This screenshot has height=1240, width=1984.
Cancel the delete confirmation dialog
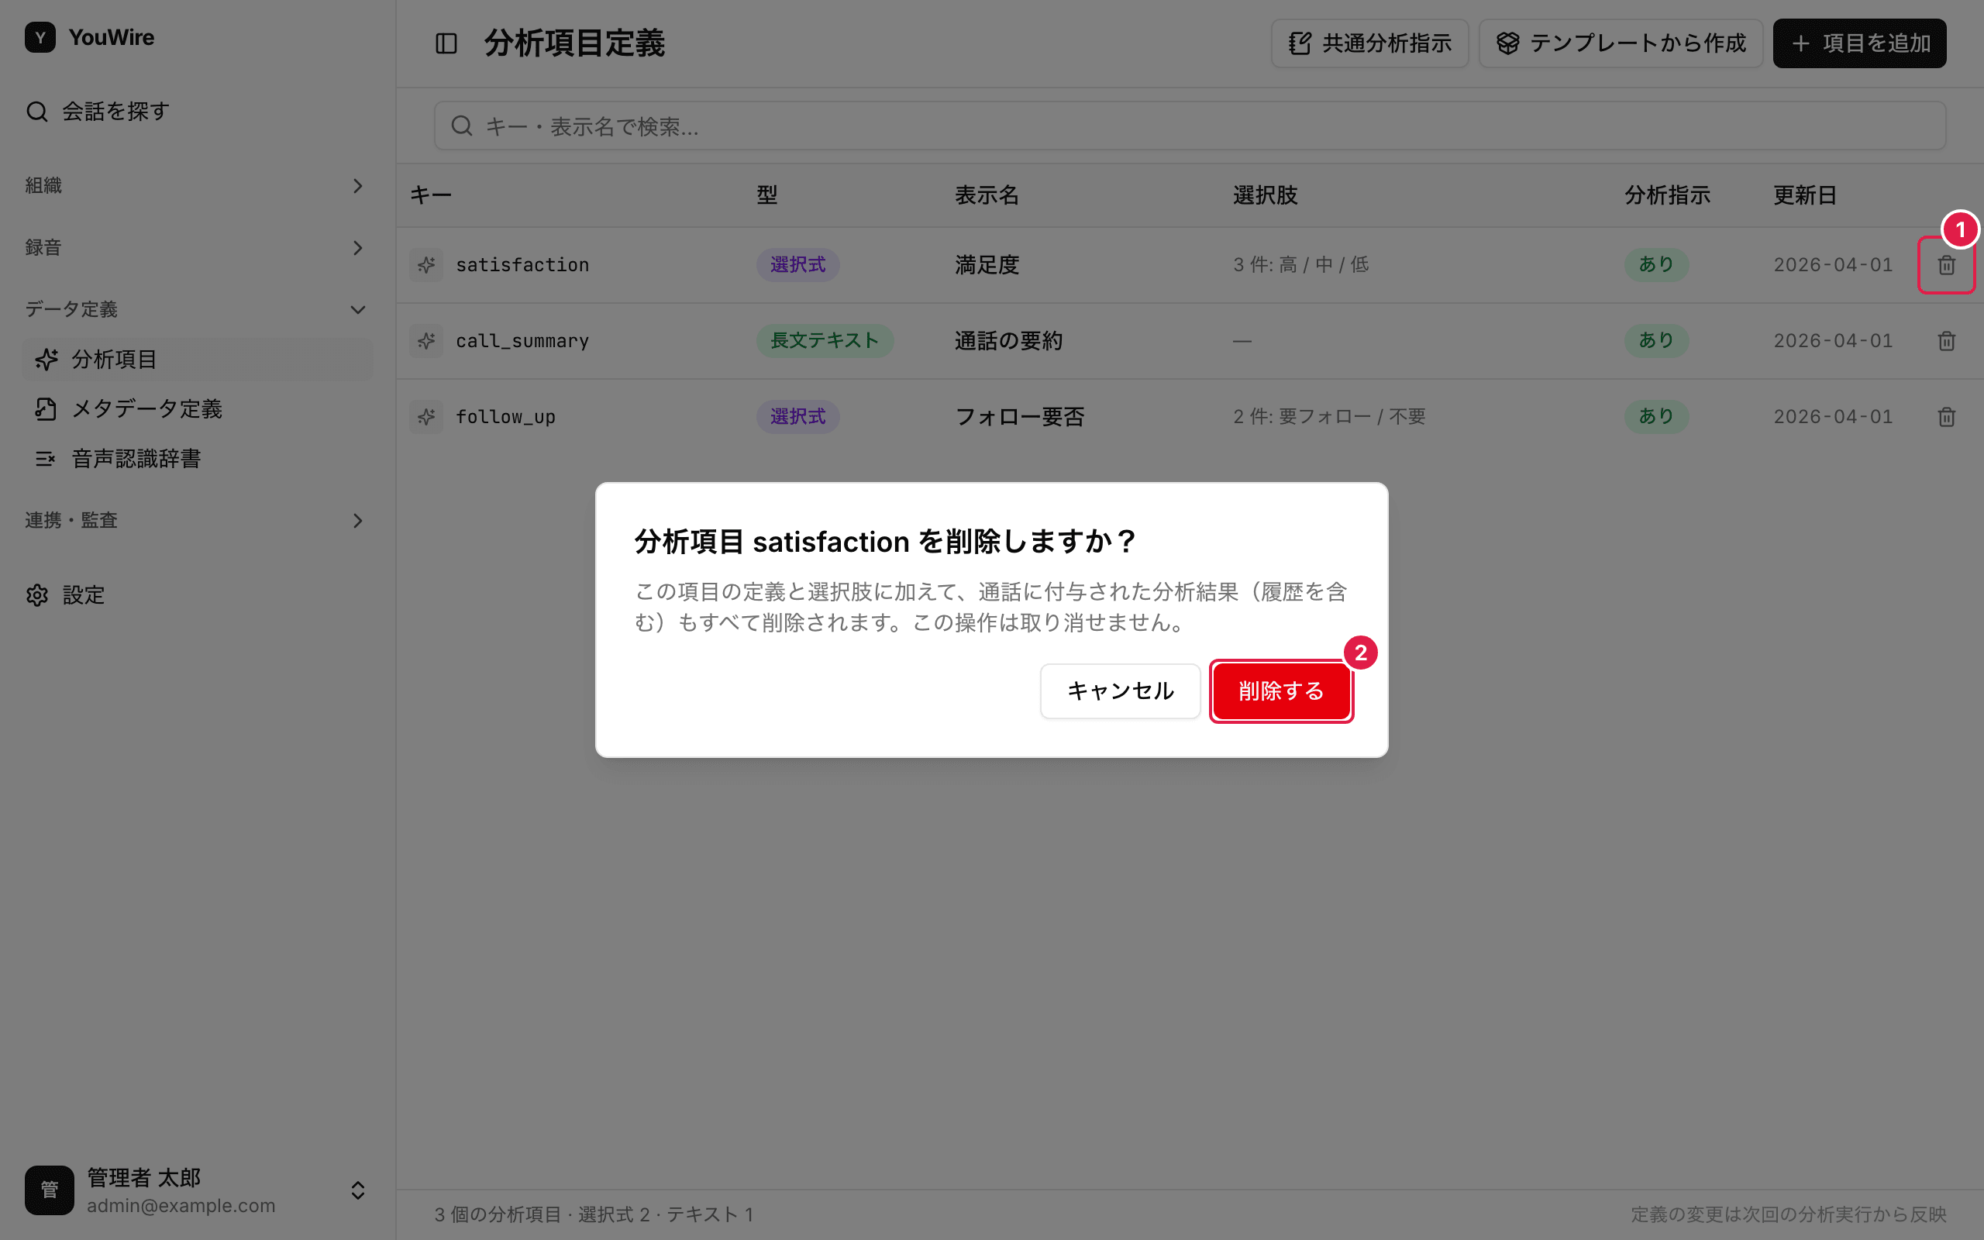point(1120,691)
